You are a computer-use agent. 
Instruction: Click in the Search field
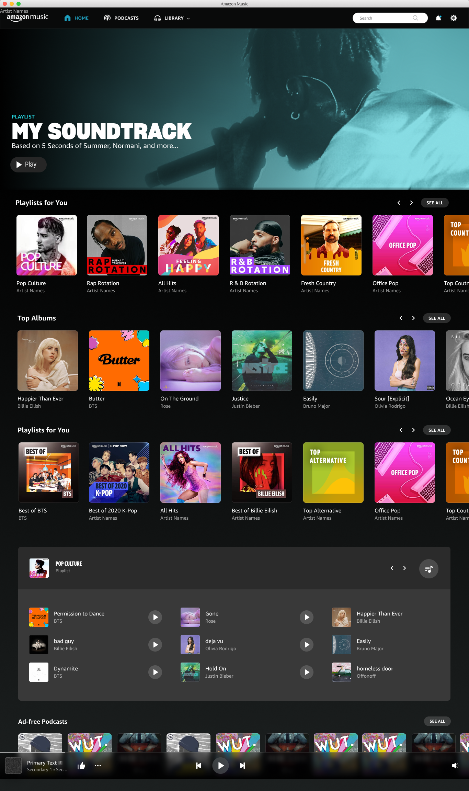point(390,18)
